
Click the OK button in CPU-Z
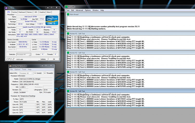[x=54, y=59]
